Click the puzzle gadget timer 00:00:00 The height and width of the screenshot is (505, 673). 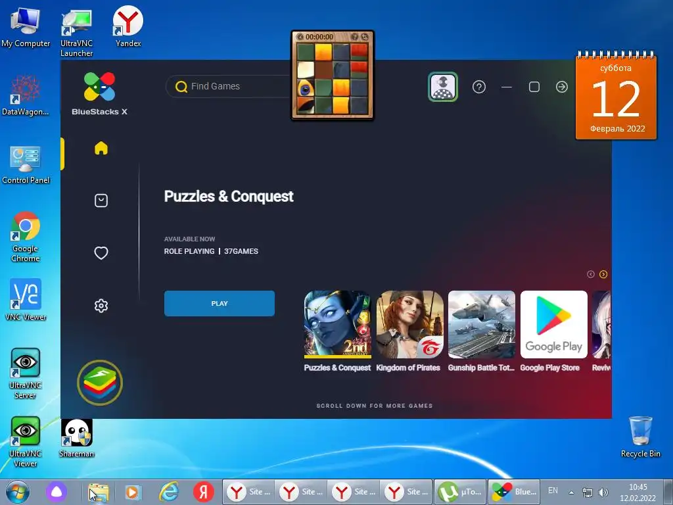point(319,37)
